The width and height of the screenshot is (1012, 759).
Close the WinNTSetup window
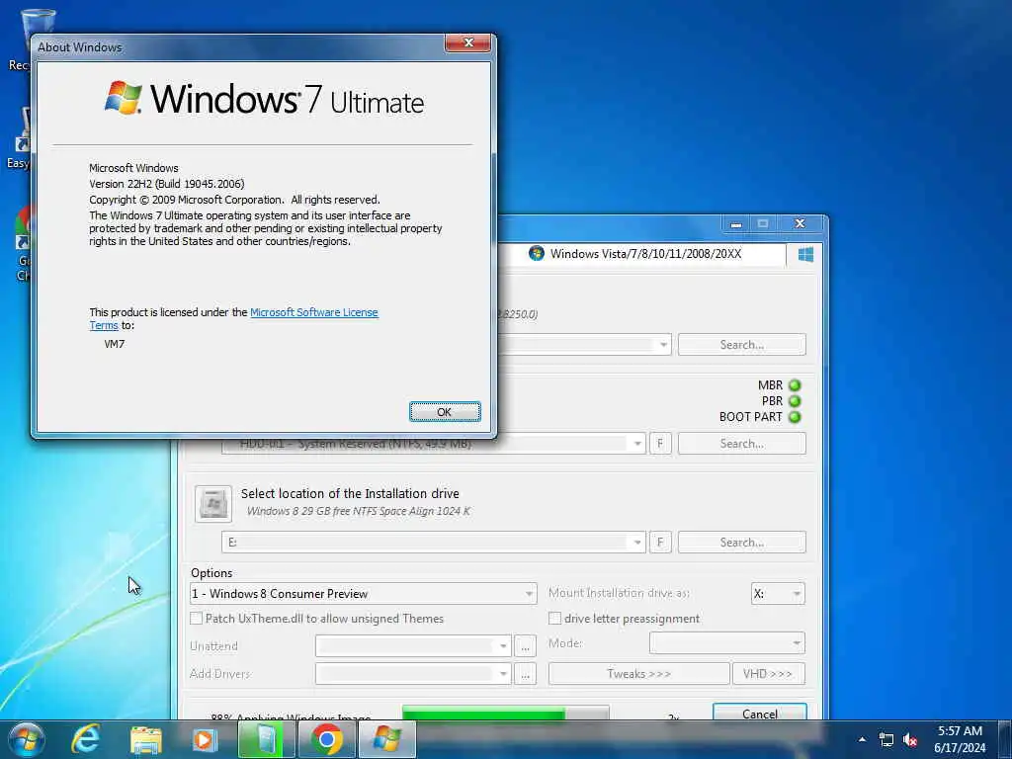coord(800,224)
